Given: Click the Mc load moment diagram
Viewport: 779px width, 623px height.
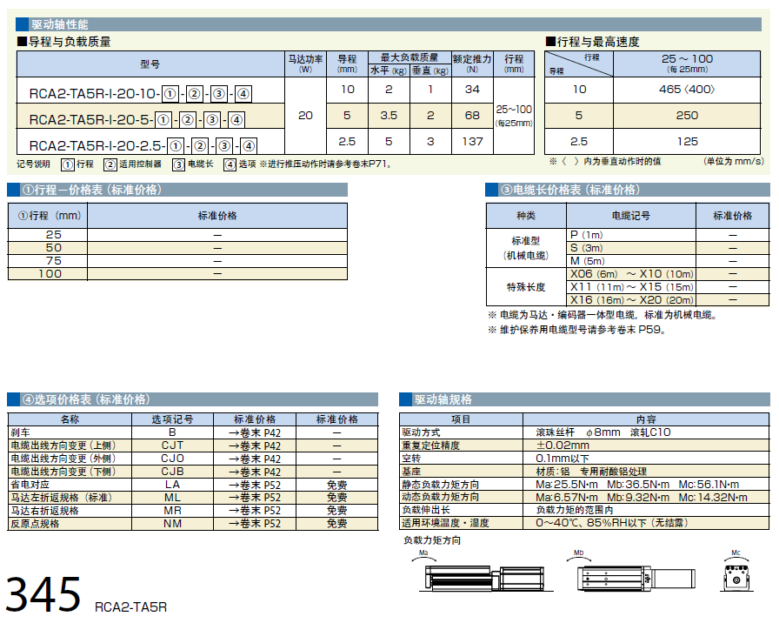Looking at the screenshot, I should tap(736, 575).
